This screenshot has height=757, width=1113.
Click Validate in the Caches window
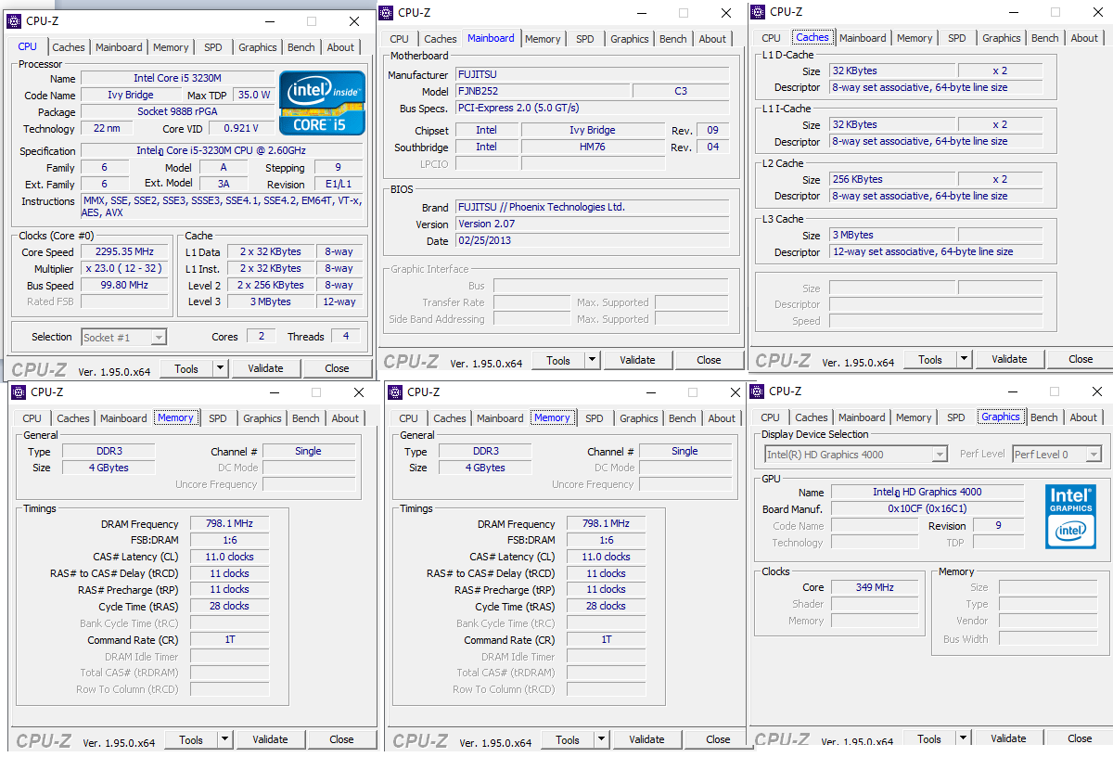point(1009,359)
